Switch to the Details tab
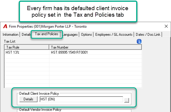 click(x=26, y=35)
